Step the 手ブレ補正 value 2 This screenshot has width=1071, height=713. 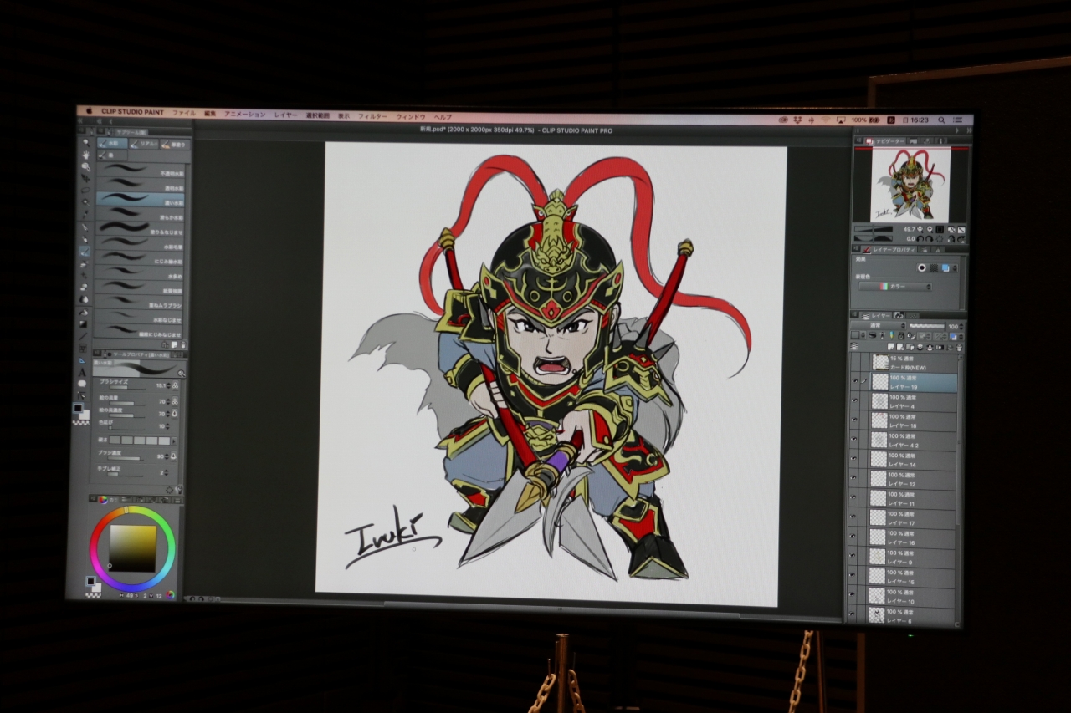pyautogui.click(x=168, y=472)
